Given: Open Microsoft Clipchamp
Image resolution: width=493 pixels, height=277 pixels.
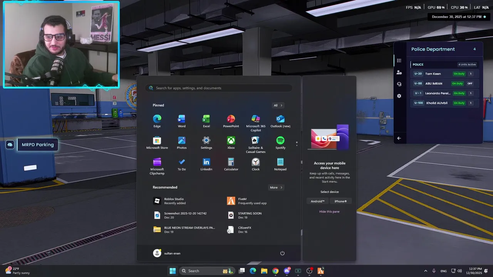Looking at the screenshot, I should (x=157, y=166).
